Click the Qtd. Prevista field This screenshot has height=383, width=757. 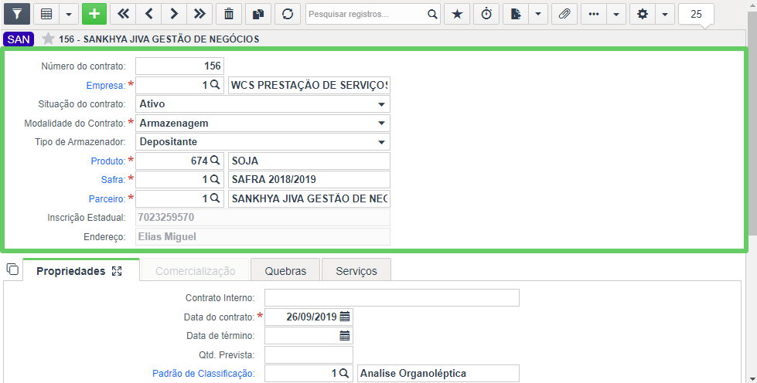click(309, 354)
